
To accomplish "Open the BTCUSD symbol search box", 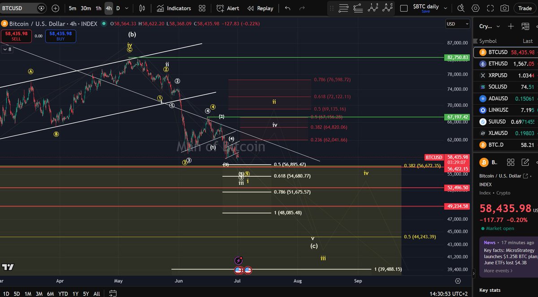I will point(23,8).
